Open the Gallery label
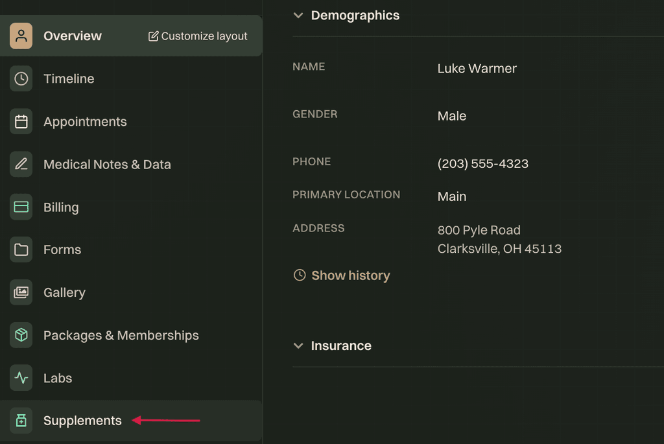This screenshot has height=444, width=664. pos(64,292)
